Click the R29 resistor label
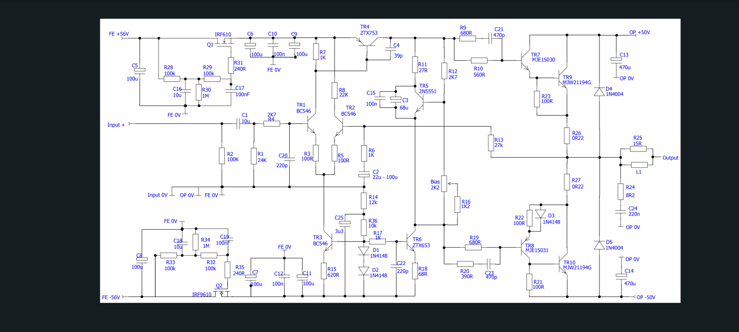739x332 pixels. [207, 67]
